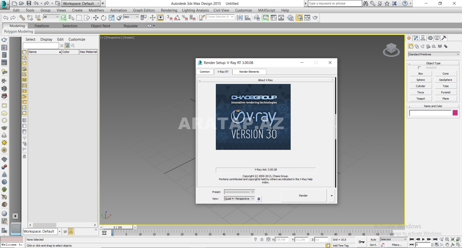Toggle Sort by Hierarchy in Scene Explorer
The width and height of the screenshot is (462, 248).
[x=71, y=231]
